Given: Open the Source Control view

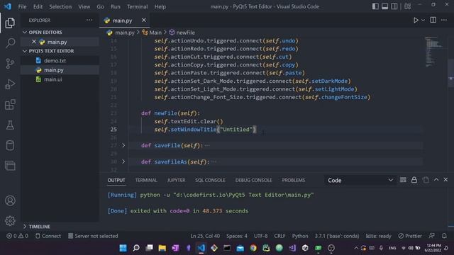Looking at the screenshot, I should coord(10,63).
